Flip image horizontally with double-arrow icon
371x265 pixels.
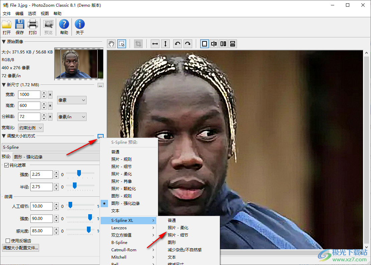[x=155, y=44]
